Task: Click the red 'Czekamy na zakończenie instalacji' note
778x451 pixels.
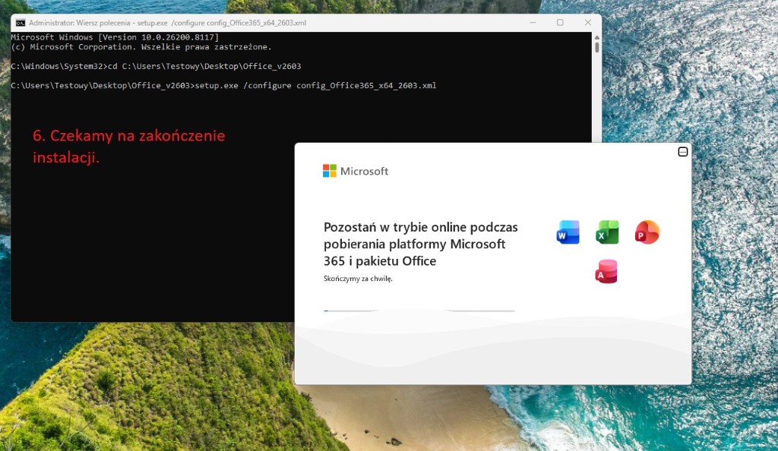Action: (x=128, y=147)
